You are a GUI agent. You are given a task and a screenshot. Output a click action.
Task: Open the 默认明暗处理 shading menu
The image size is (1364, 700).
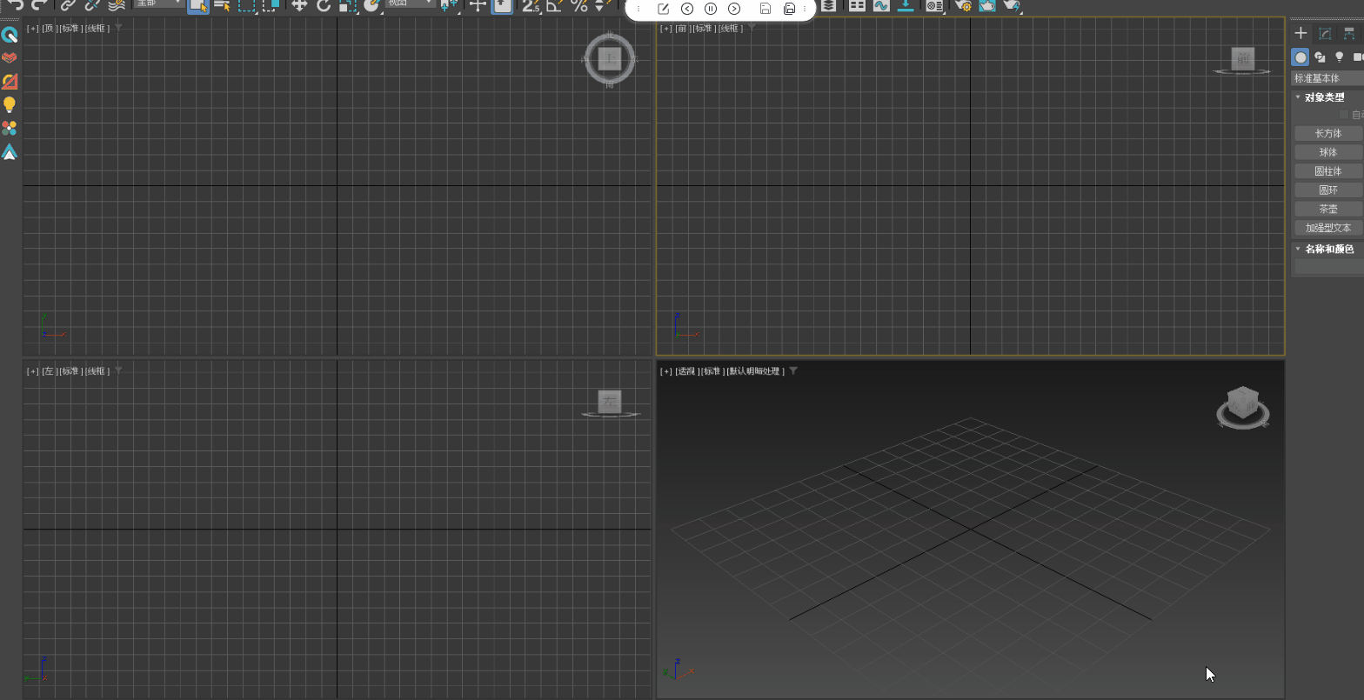tap(756, 371)
